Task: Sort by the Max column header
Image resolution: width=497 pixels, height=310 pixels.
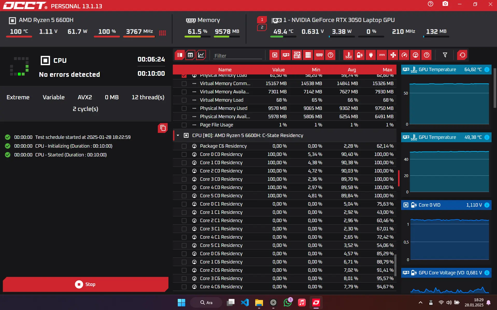Action: (388, 70)
